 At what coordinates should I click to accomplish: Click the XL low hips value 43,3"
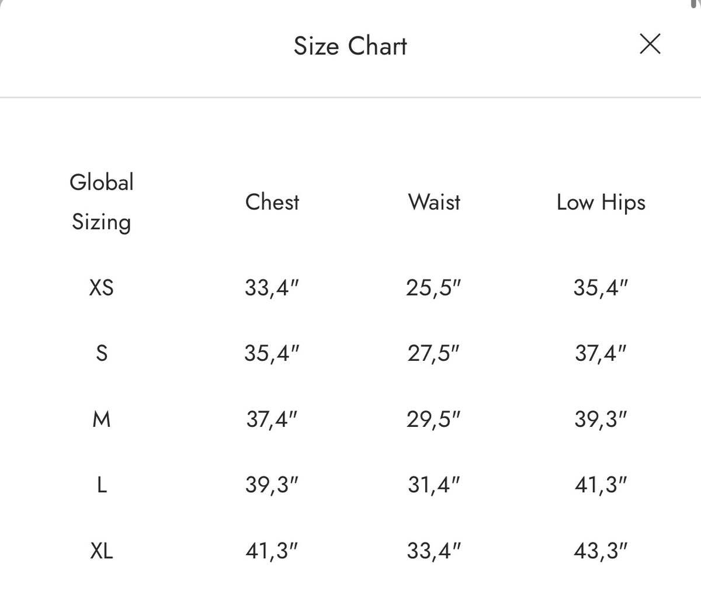pos(601,550)
